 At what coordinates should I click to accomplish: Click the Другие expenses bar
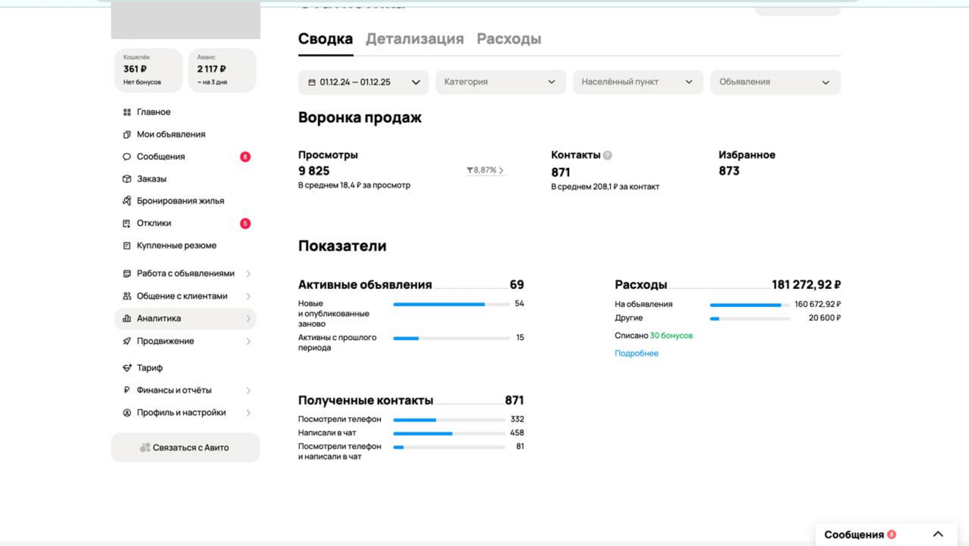[749, 318]
